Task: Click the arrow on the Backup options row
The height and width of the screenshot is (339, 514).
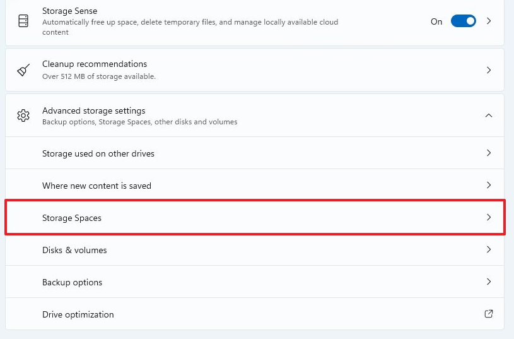Action: (489, 282)
